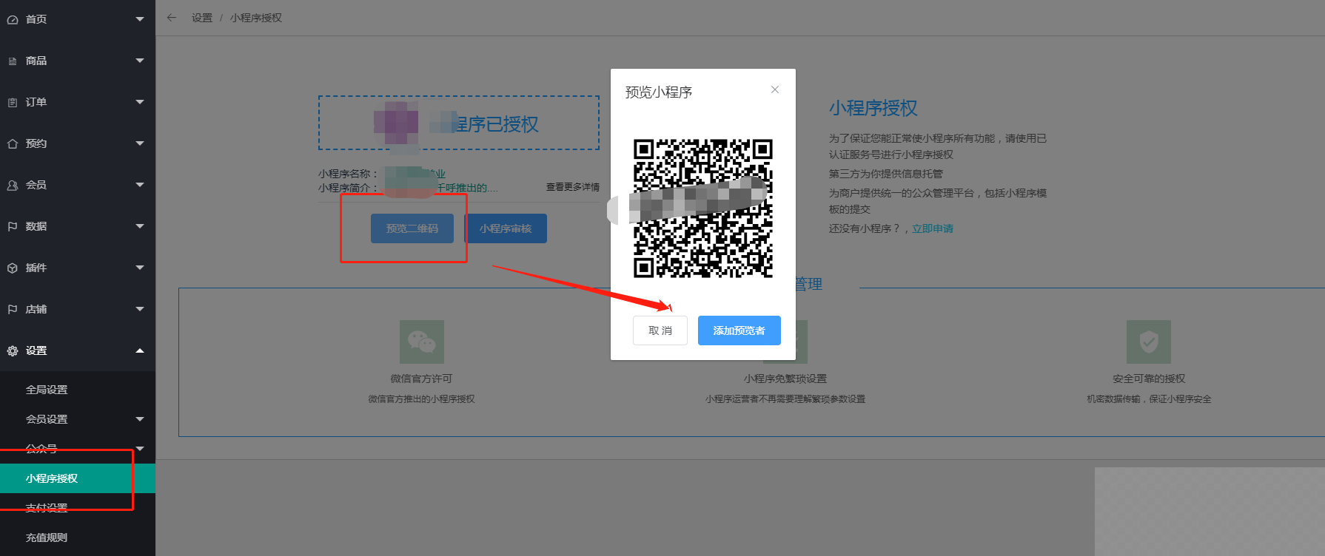This screenshot has height=556, width=1325.
Task: Click the shield icon above 安全可靠的授权
Action: (1149, 342)
